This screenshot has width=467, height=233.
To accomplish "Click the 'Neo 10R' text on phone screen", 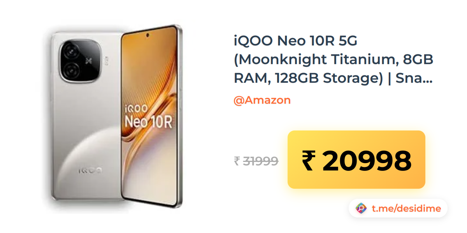I will [x=148, y=122].
